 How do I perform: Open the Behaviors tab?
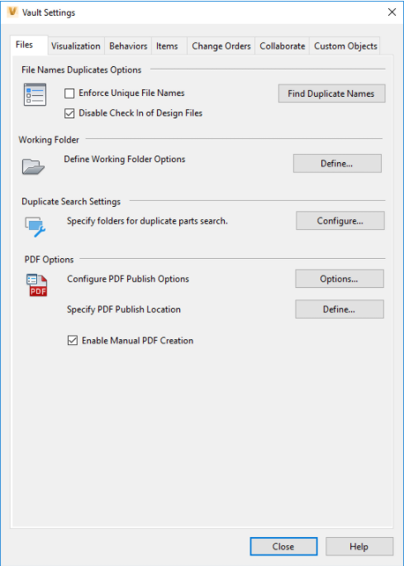tap(128, 46)
